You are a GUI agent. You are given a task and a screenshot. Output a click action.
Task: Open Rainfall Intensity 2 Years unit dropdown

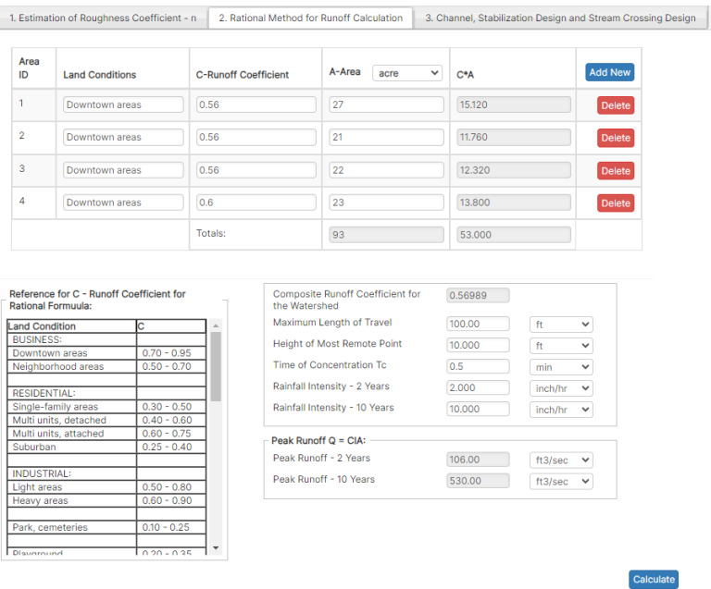click(561, 388)
